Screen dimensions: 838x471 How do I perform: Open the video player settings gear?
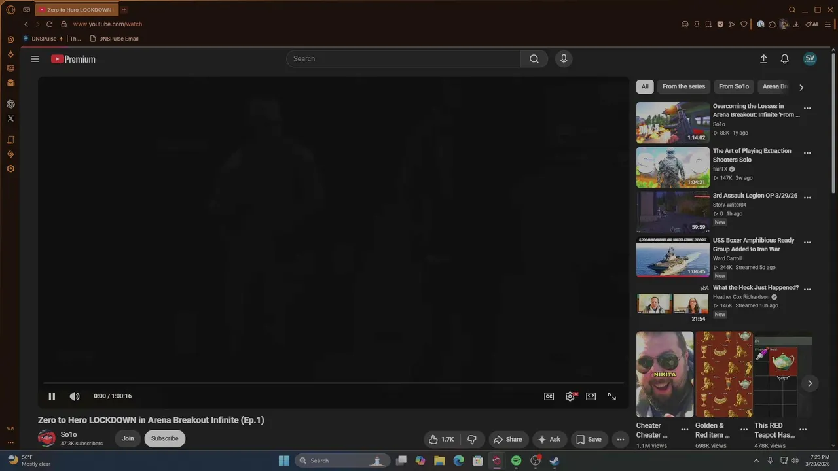click(x=570, y=396)
